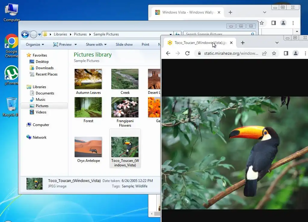Select the Creek picture thumbnail

point(125,79)
